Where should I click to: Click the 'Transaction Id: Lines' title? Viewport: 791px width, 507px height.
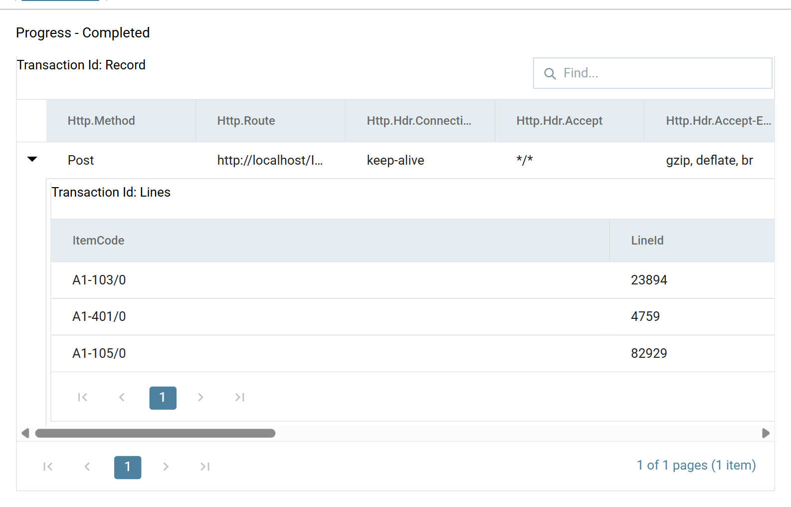[111, 192]
